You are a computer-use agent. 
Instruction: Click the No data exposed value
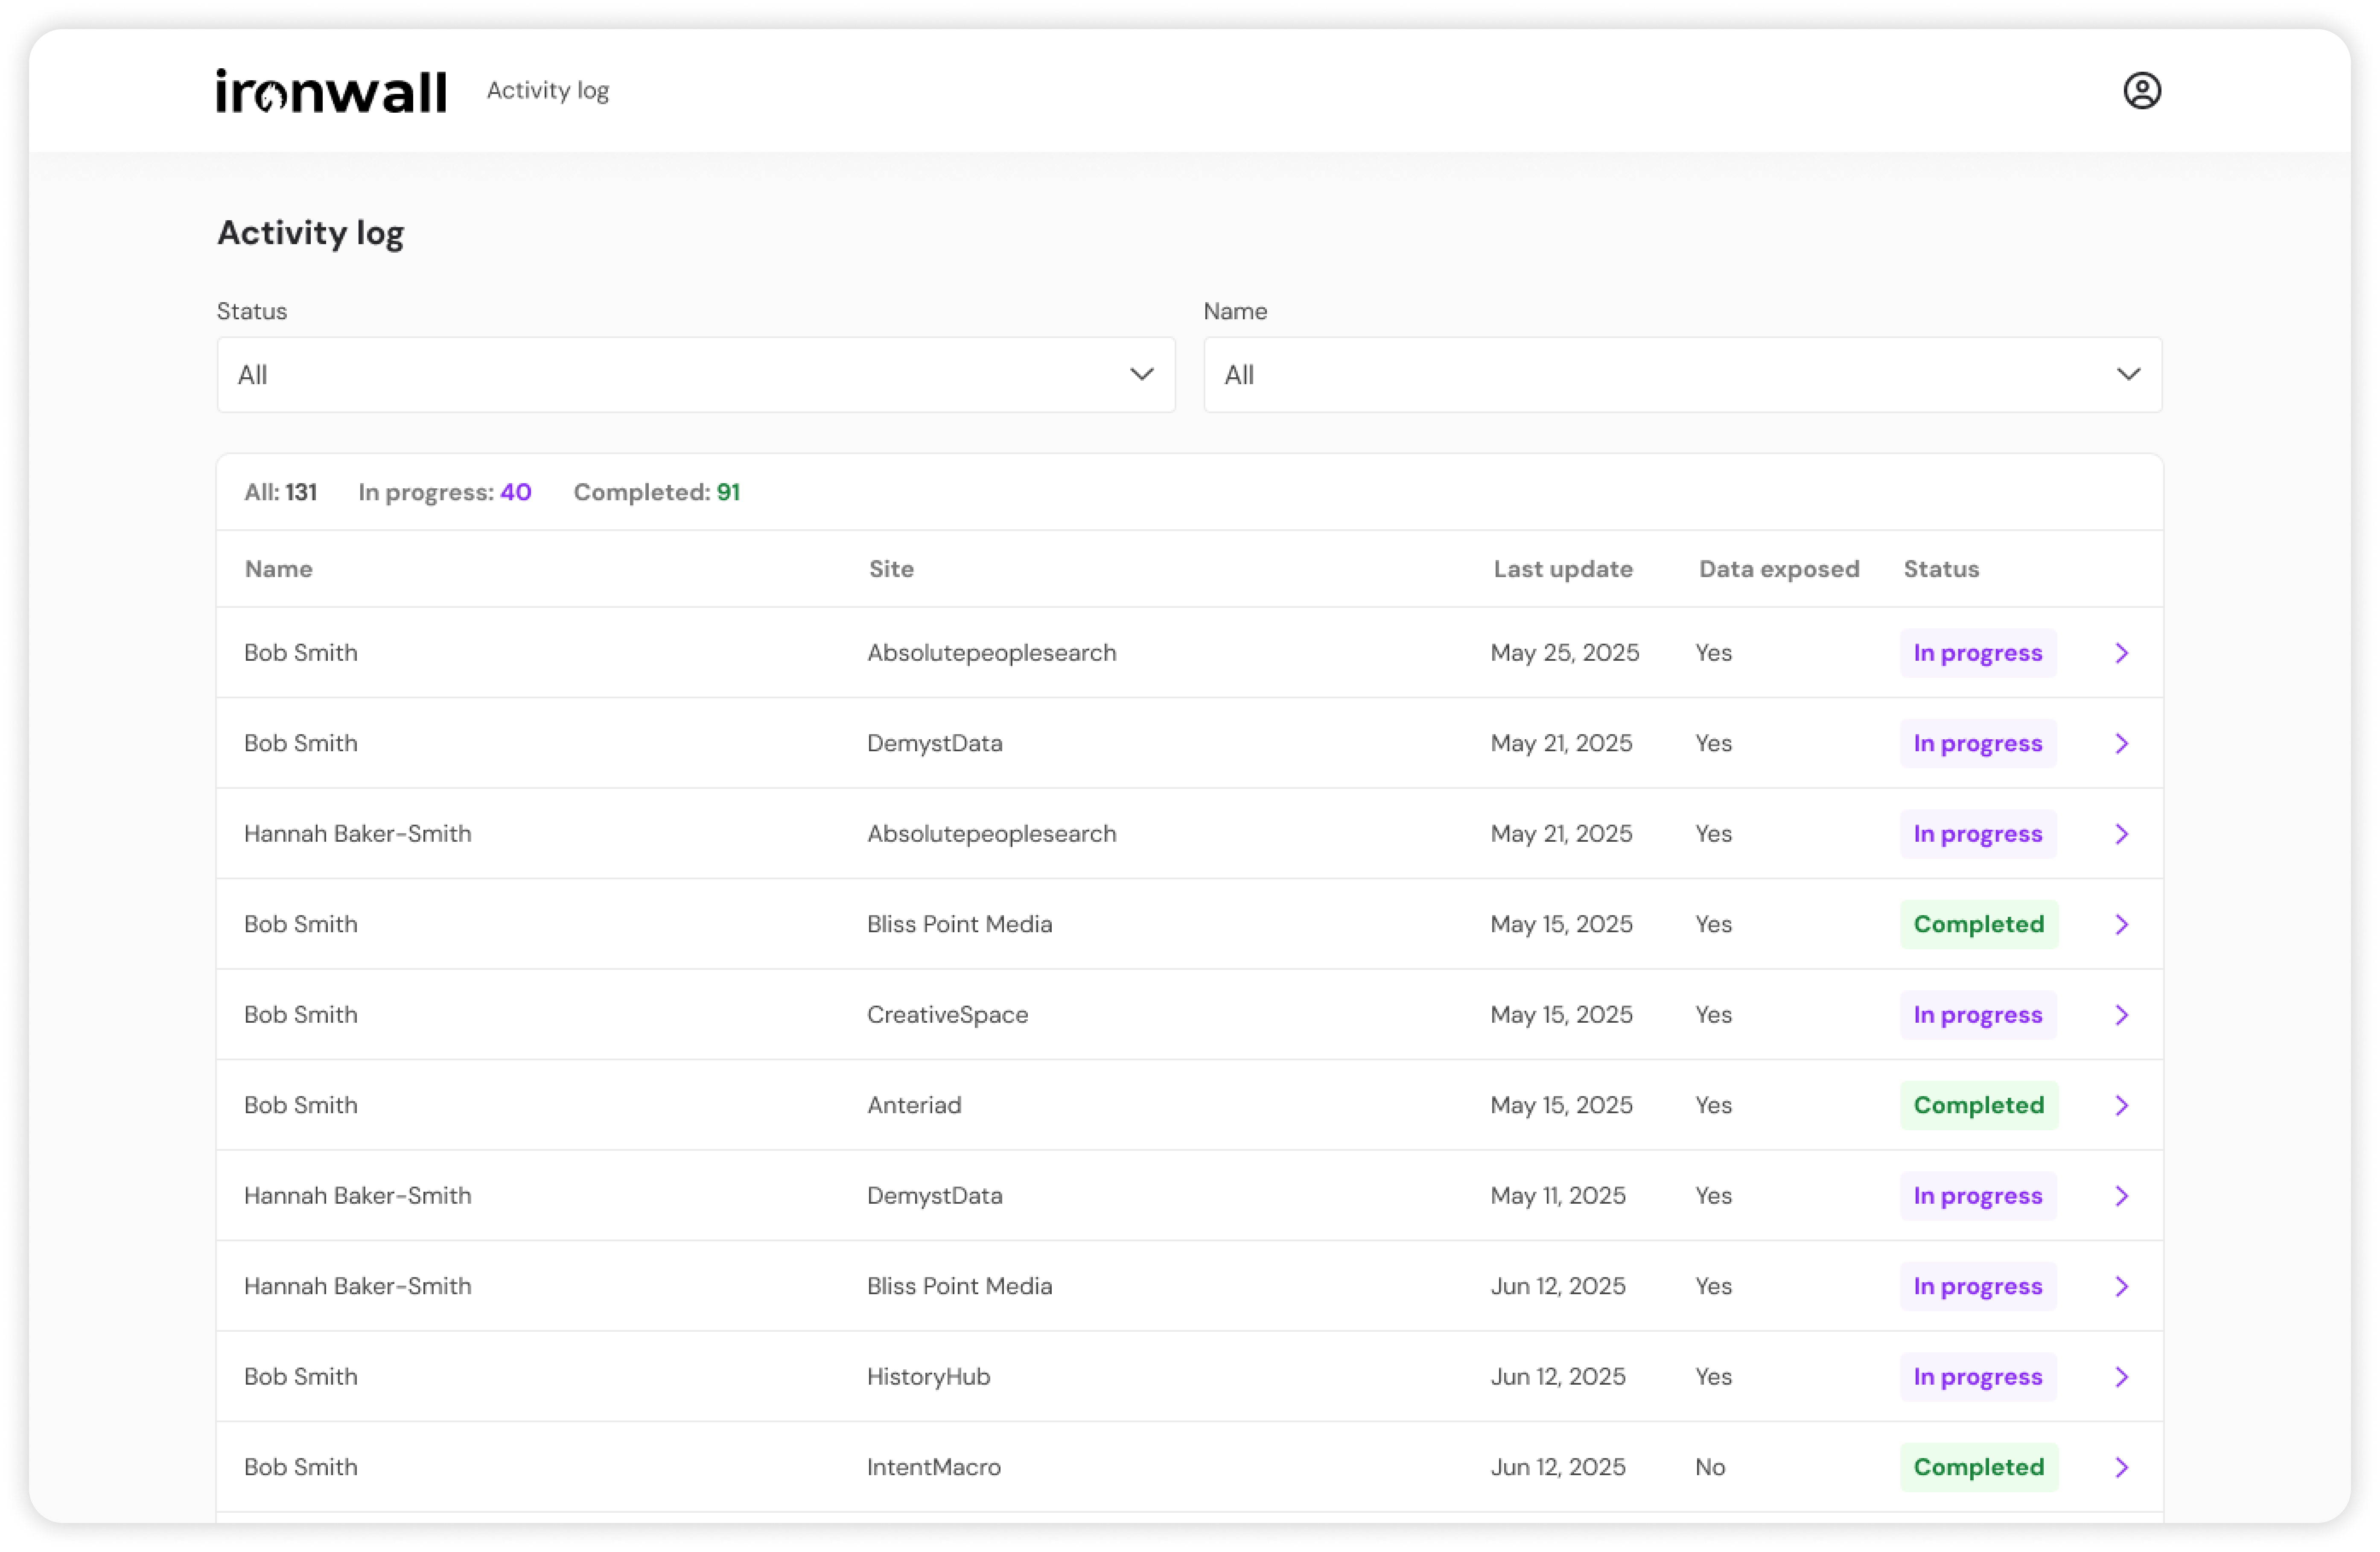(x=1710, y=1468)
